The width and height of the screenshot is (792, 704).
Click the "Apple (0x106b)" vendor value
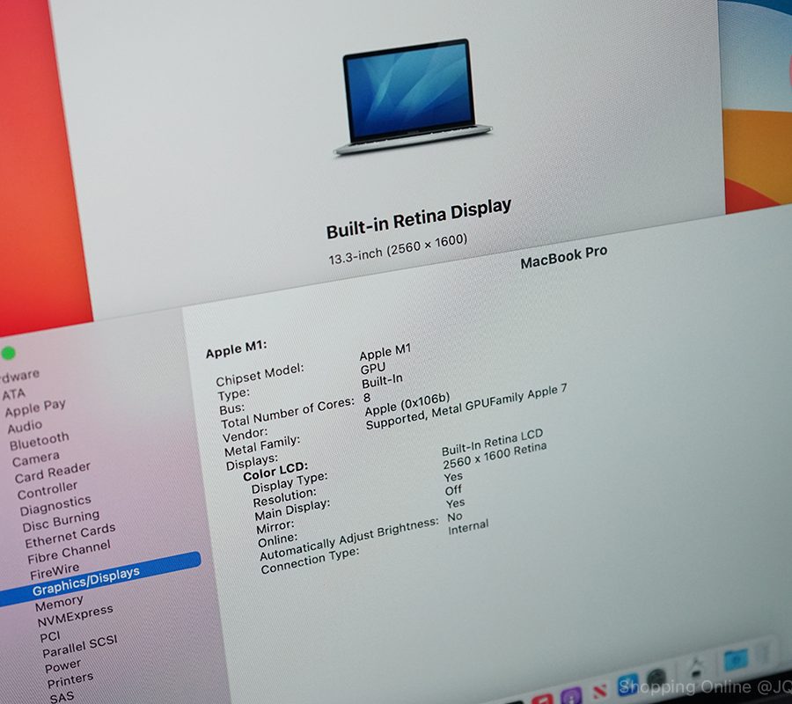tap(407, 404)
